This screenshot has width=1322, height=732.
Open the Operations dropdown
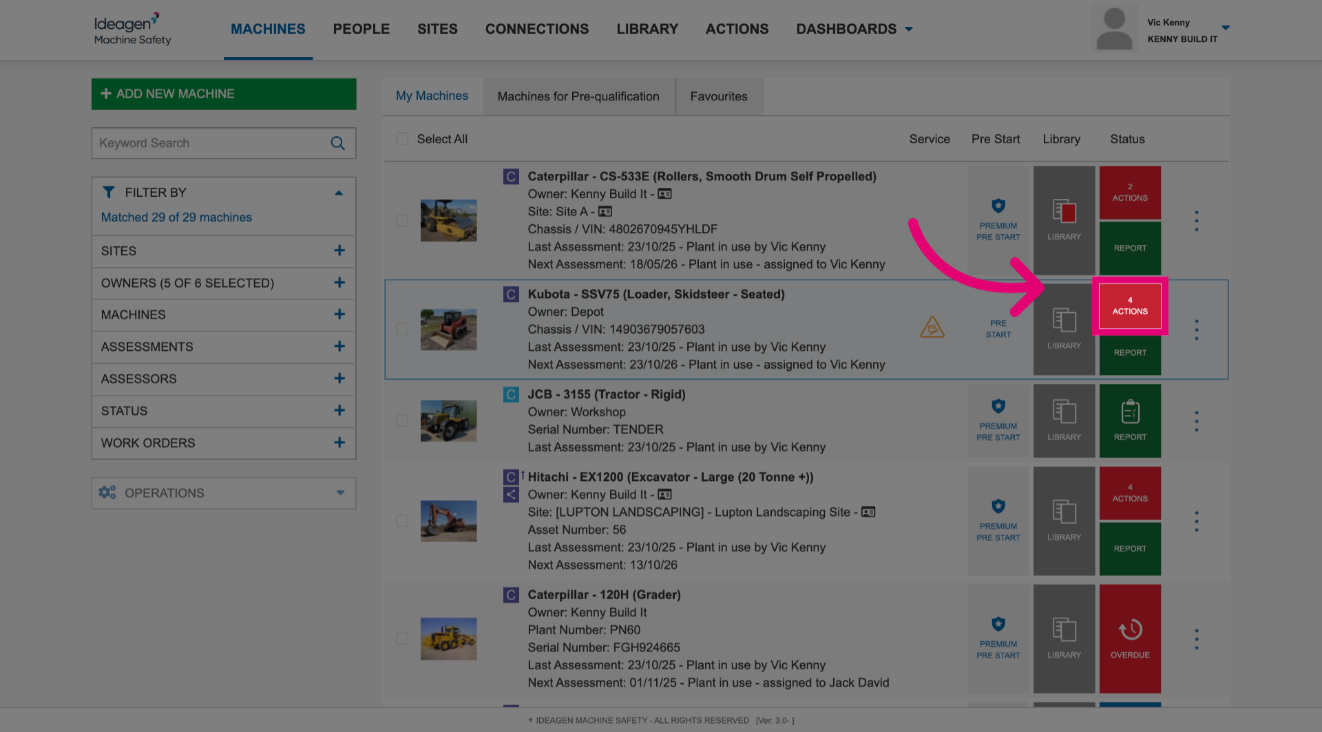224,493
